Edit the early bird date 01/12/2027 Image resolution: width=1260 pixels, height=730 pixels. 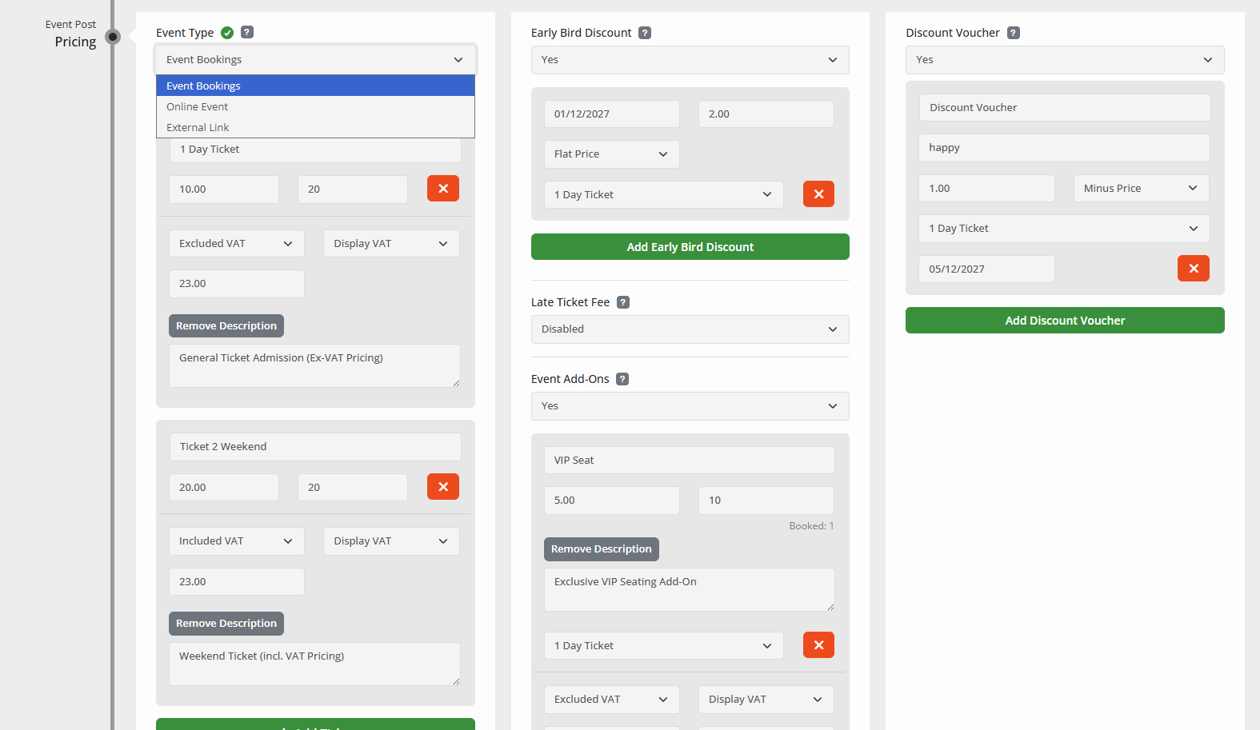pyautogui.click(x=612, y=114)
